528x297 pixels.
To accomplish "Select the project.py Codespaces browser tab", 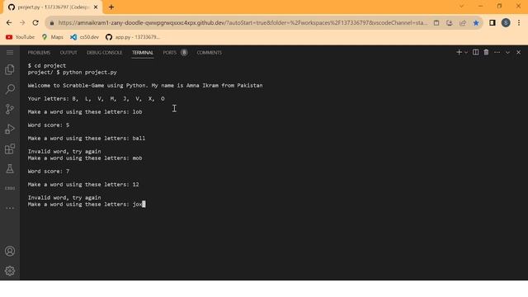I will coord(53,7).
